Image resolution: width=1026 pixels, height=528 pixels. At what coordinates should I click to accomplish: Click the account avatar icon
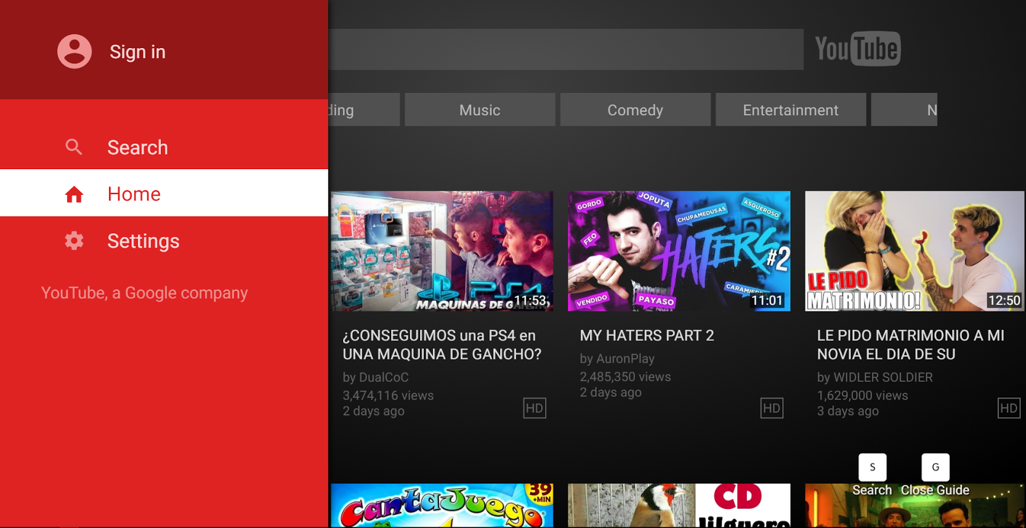[x=74, y=51]
